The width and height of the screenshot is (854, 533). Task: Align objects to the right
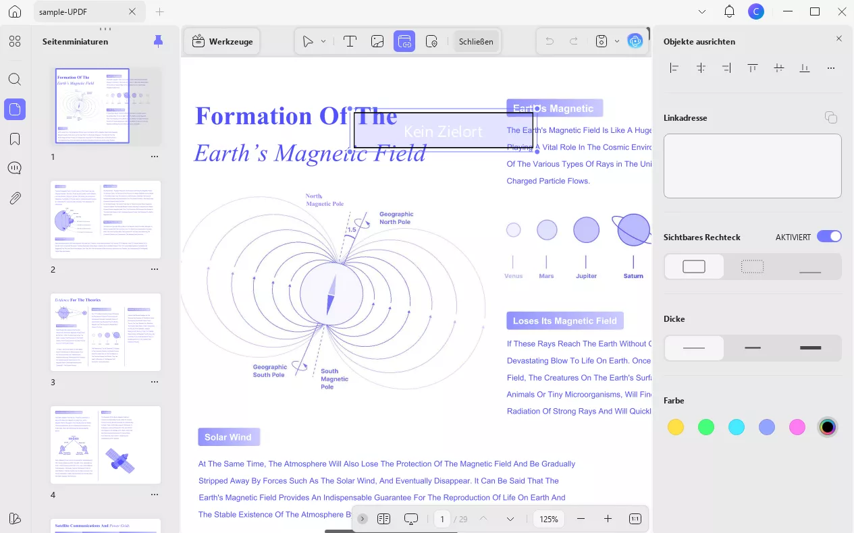coord(726,68)
